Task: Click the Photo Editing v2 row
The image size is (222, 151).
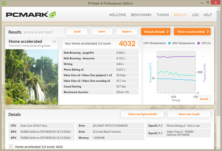Action: click(100, 69)
